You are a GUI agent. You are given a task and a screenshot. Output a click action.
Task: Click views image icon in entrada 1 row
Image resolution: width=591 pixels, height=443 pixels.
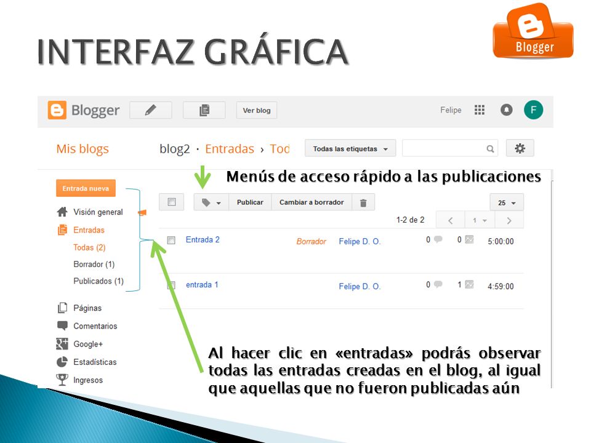[x=469, y=284]
